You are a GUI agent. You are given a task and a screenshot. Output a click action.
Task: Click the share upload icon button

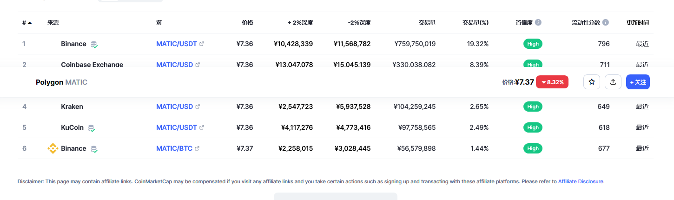click(x=613, y=82)
